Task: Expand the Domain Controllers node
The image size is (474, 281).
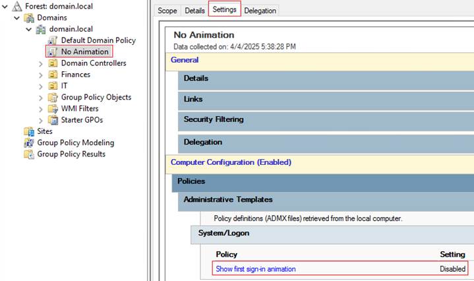Action: click(x=41, y=63)
